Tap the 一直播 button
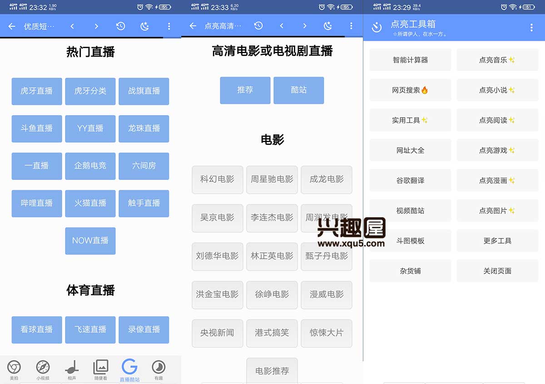The image size is (545, 384). point(37,166)
